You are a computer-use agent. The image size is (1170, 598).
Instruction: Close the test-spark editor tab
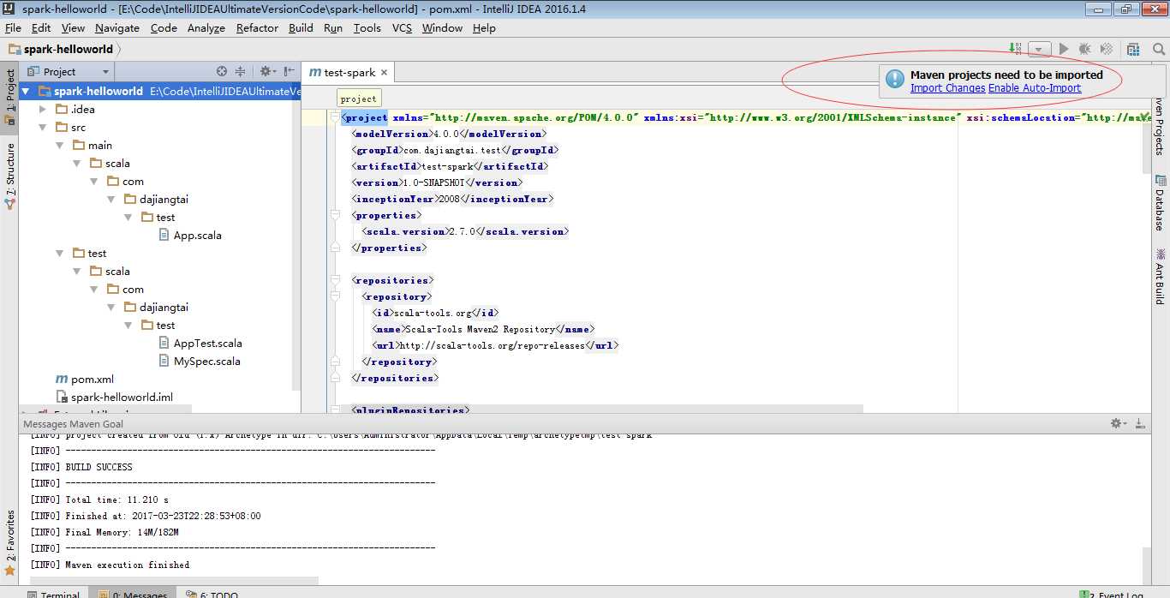[x=384, y=73]
